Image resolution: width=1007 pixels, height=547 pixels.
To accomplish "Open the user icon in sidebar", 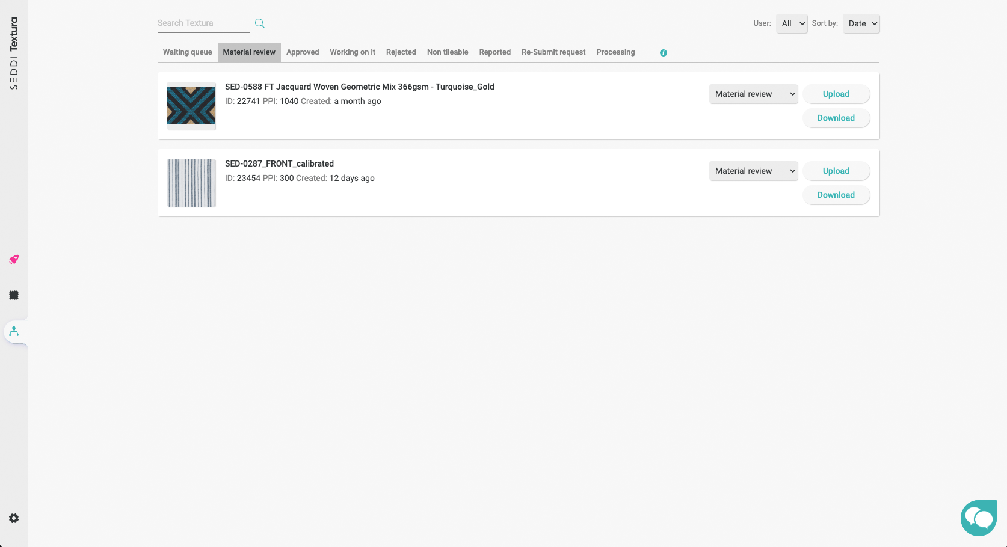I will 14,331.
